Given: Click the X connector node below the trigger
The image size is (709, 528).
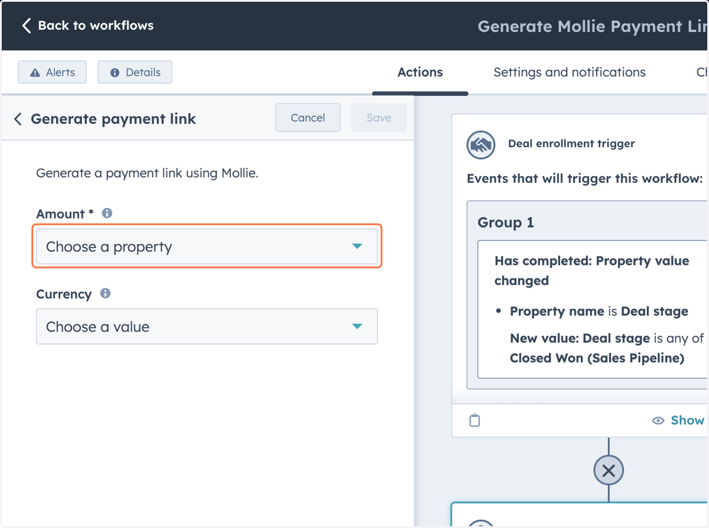Looking at the screenshot, I should tap(609, 471).
